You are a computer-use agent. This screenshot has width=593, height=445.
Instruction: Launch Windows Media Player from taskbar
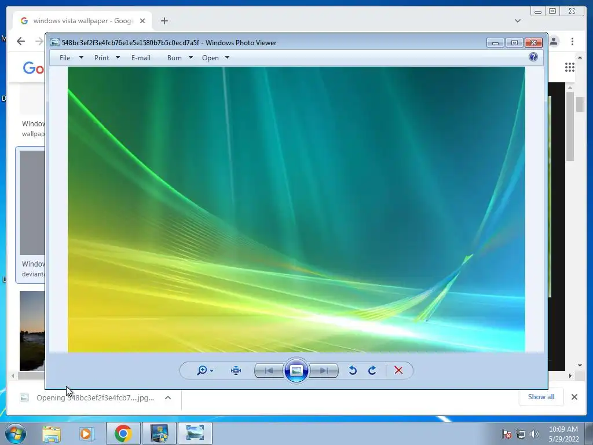click(x=87, y=433)
